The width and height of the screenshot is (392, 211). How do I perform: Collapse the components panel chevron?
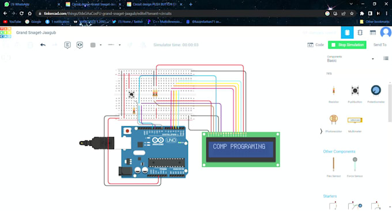click(x=321, y=131)
